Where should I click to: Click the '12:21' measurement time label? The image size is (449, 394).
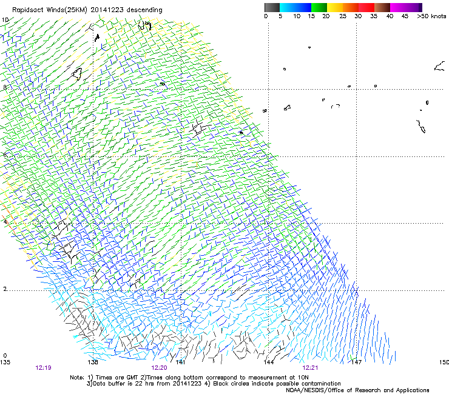coord(310,368)
